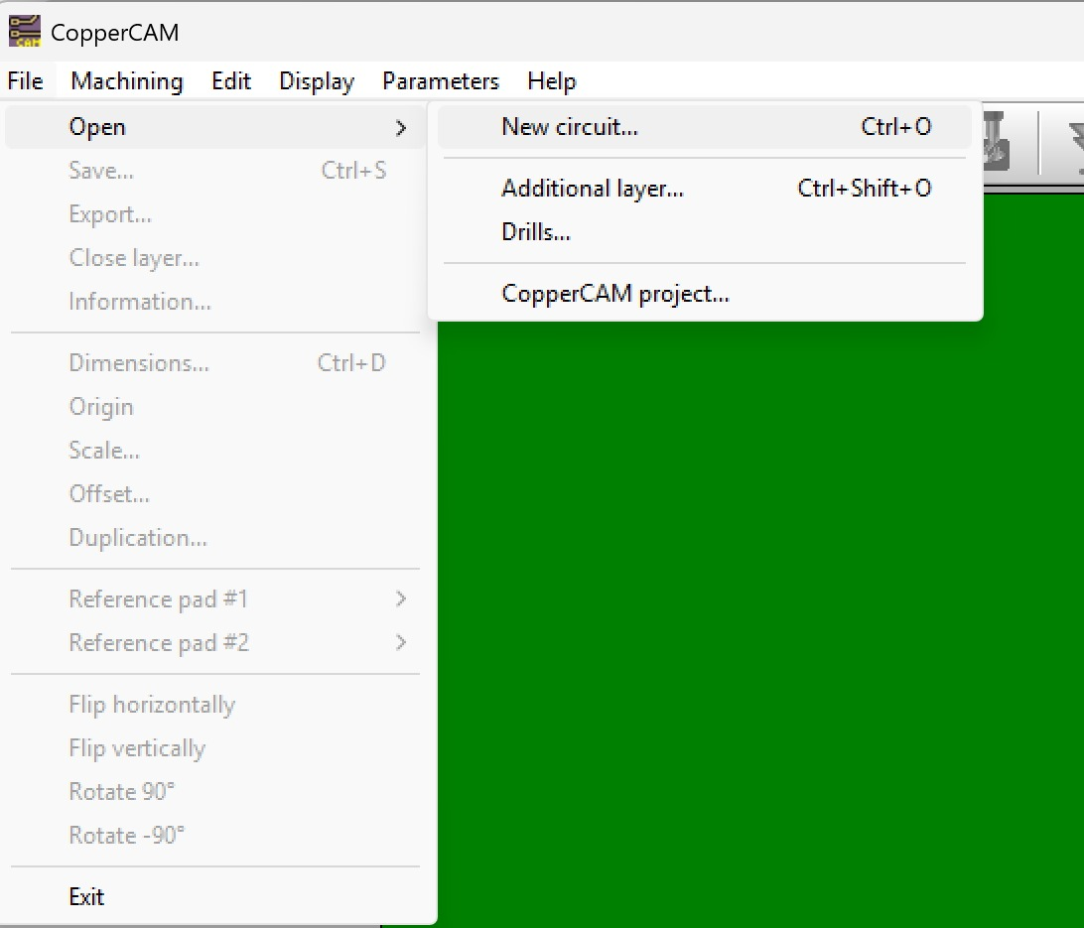Open a CopperCAM project...
Viewport: 1084px width, 928px height.
[705, 294]
